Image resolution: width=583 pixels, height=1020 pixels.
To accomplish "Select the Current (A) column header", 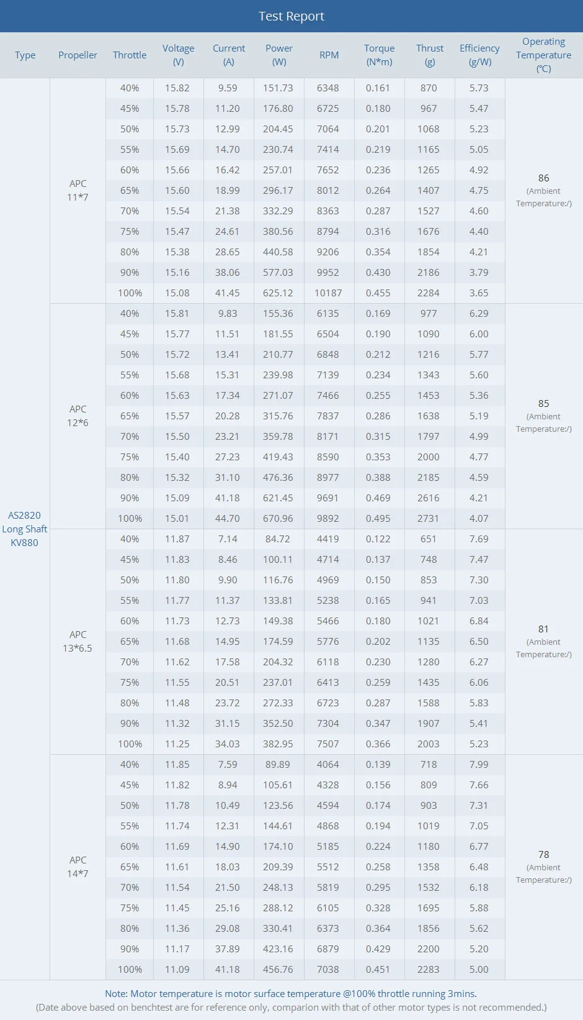I will (229, 55).
